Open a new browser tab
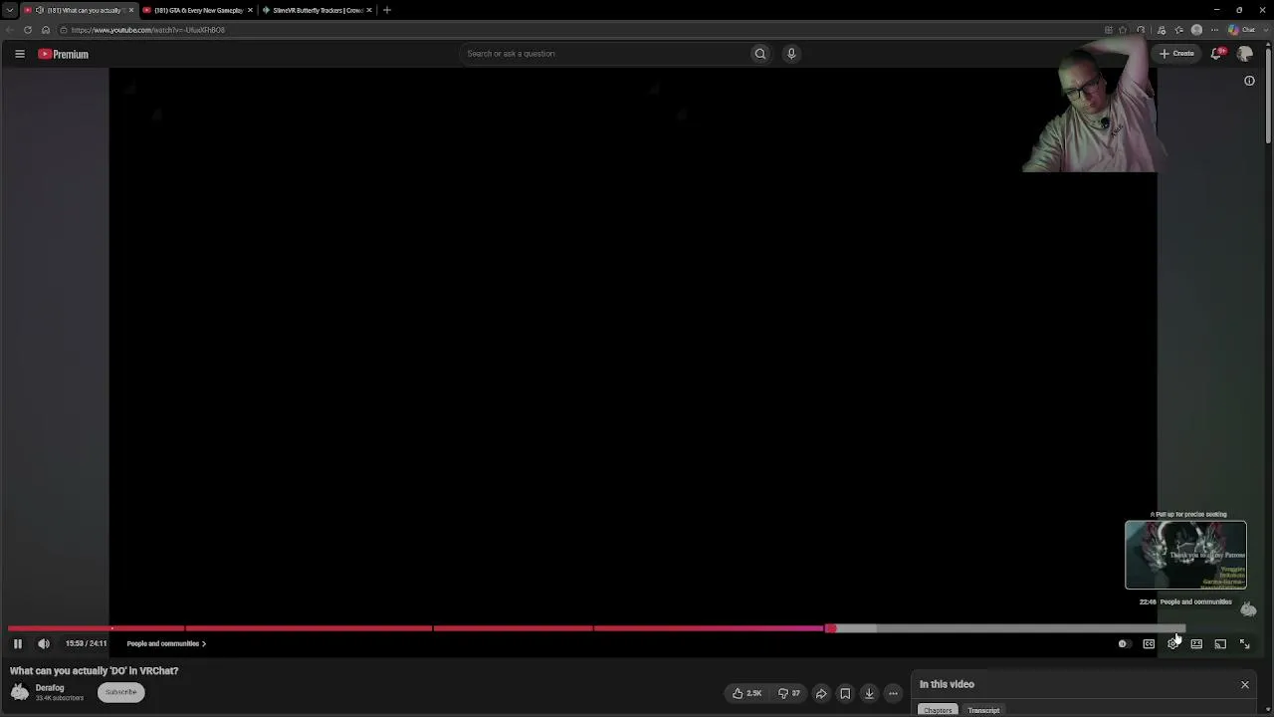Viewport: 1274px width, 717px height. click(x=387, y=10)
